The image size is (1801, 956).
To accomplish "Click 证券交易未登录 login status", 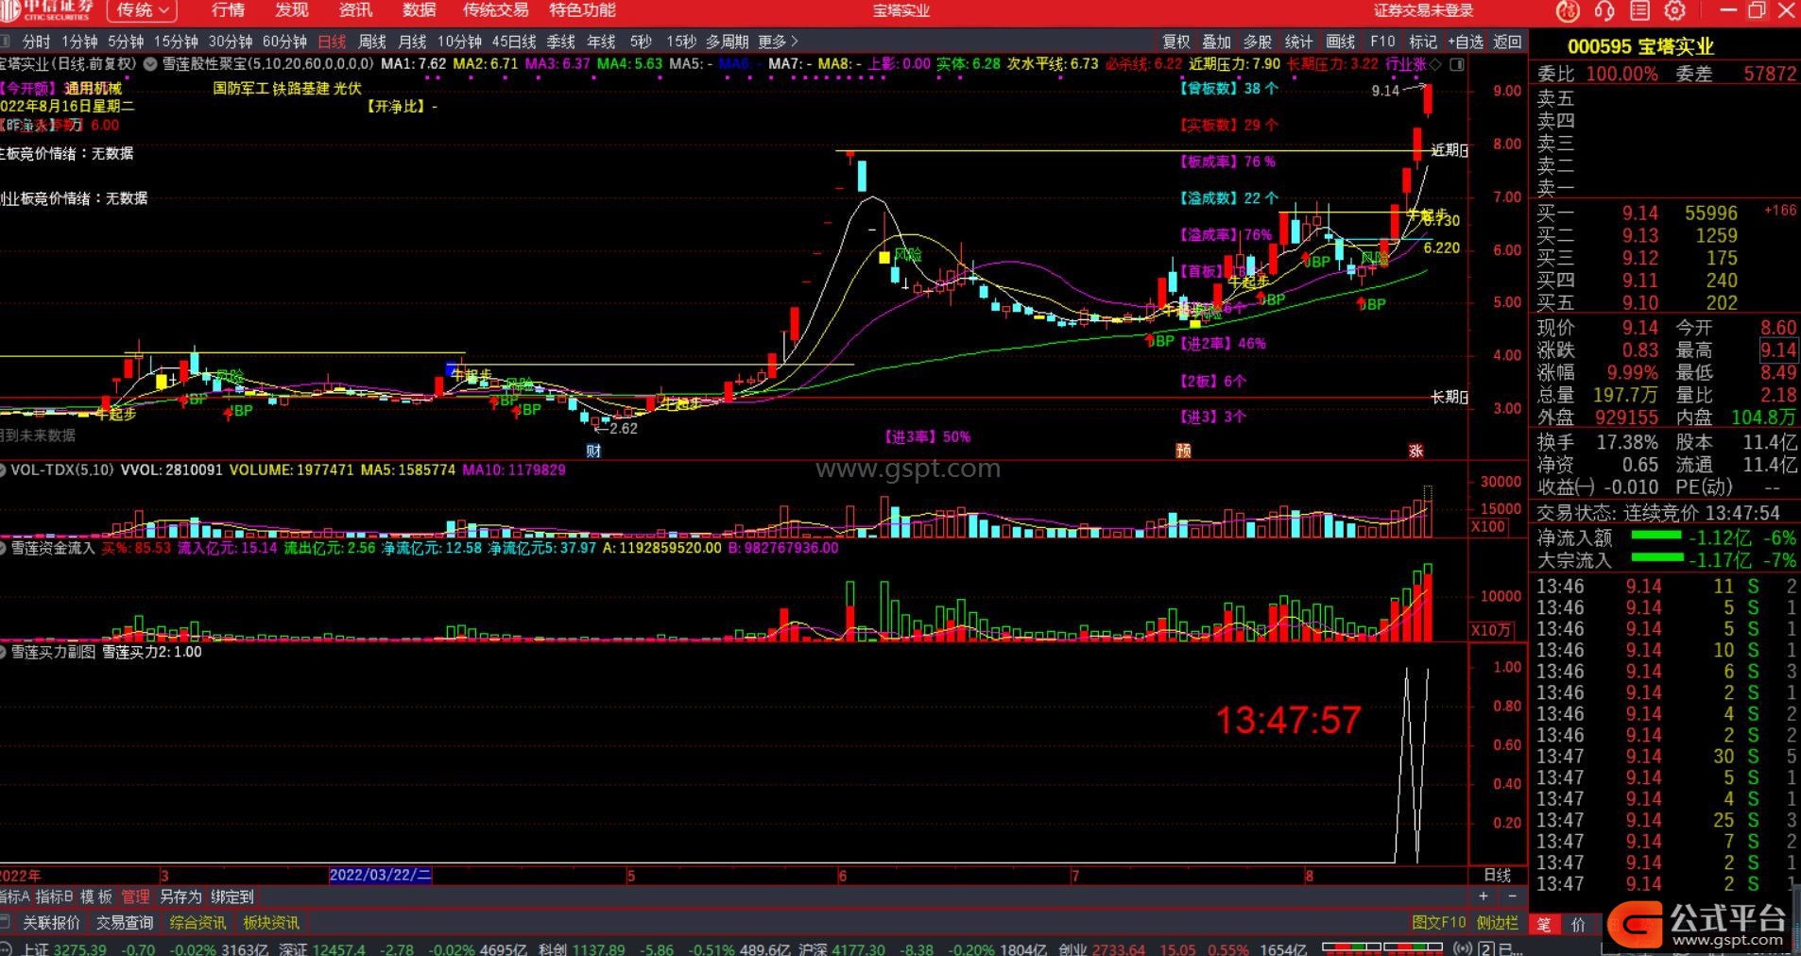I will point(1423,10).
